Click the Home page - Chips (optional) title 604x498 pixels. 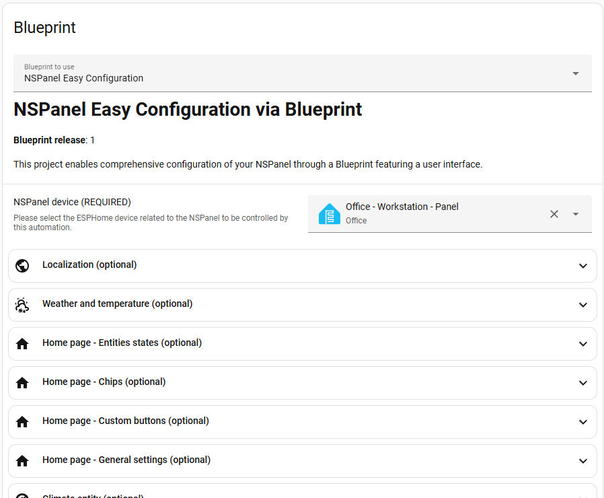pos(104,382)
